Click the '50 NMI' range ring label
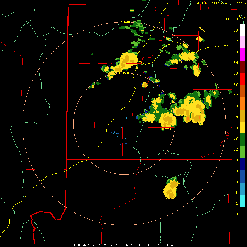This screenshot has width=247, height=247. tap(124, 73)
